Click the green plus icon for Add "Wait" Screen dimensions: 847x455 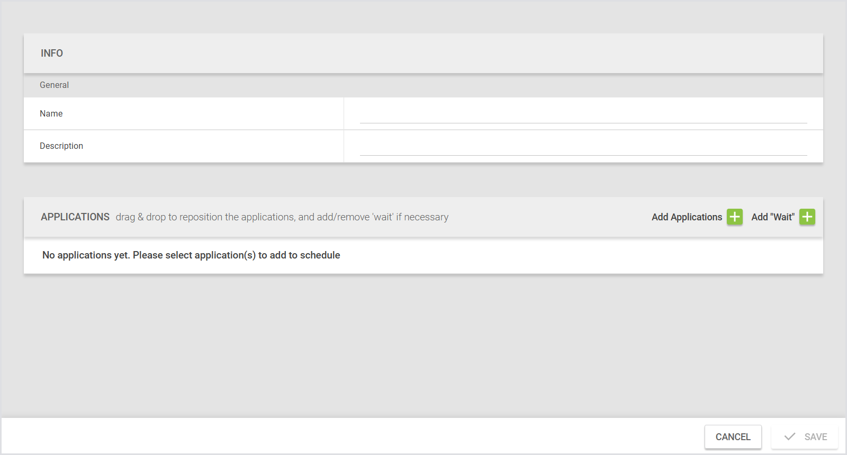[x=807, y=217]
